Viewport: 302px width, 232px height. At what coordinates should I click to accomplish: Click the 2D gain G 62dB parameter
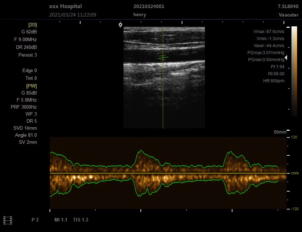point(29,32)
